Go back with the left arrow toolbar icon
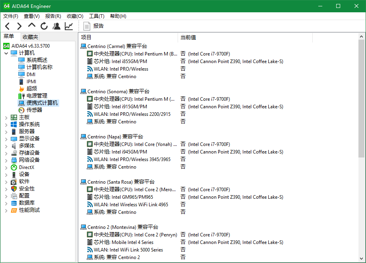The height and width of the screenshot is (263, 366). point(7,26)
